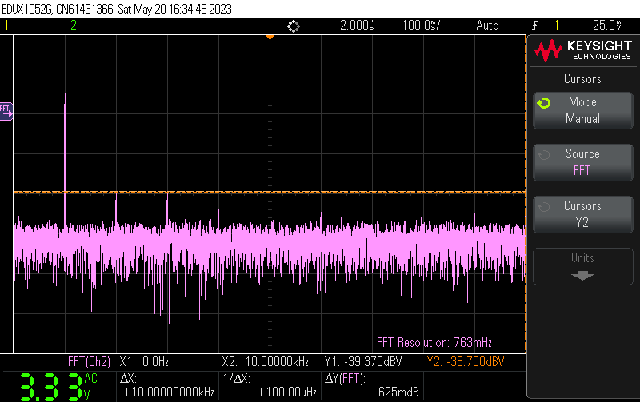Screen dimensions: 640x402
Task: Click the FFT Resolution: 763mHz readout
Action: (434, 343)
